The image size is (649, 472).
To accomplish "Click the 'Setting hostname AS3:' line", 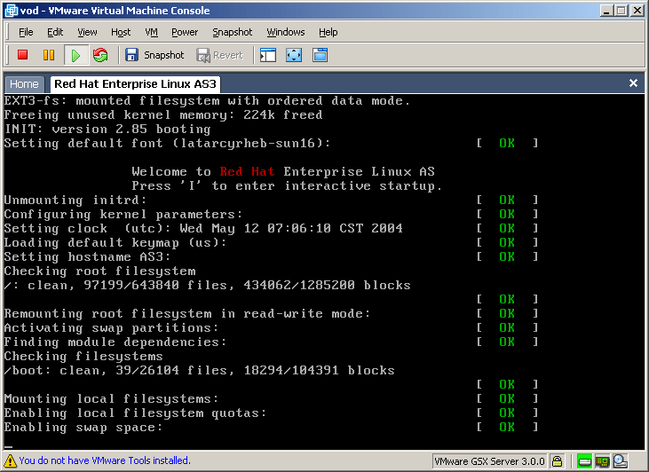I will (87, 257).
